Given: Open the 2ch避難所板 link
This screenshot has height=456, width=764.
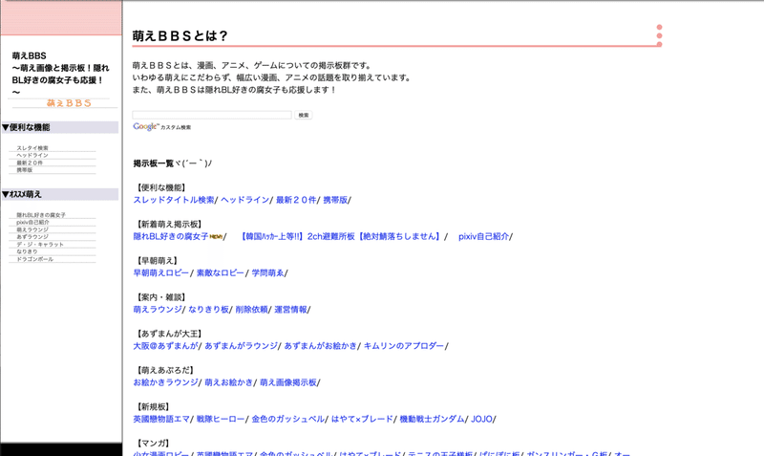Looking at the screenshot, I should pyautogui.click(x=341, y=236).
